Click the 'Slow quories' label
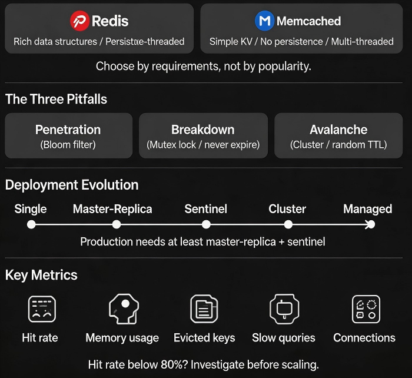Screen dimensions: 412x378 284,338
